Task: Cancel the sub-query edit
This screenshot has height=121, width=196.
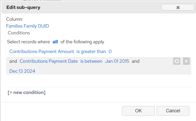Action: pyautogui.click(x=173, y=111)
